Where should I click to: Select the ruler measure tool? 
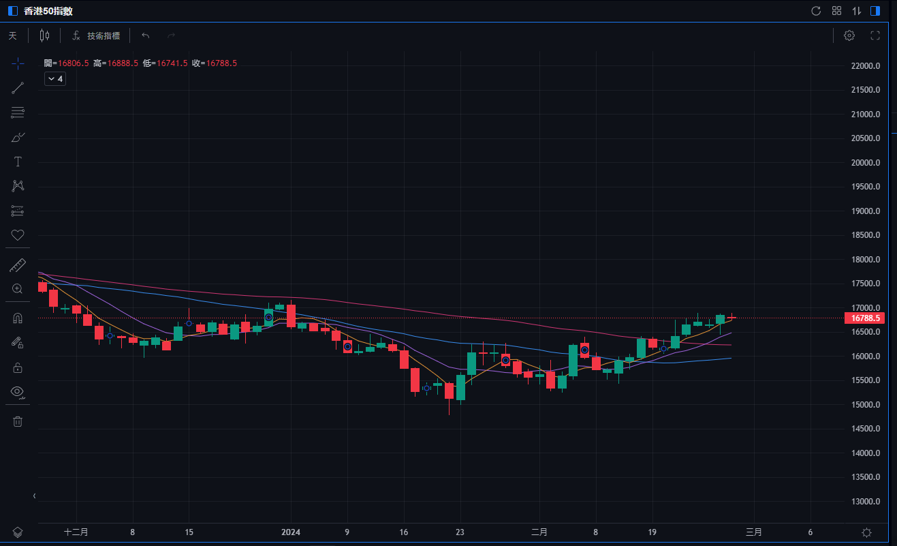pyautogui.click(x=18, y=265)
